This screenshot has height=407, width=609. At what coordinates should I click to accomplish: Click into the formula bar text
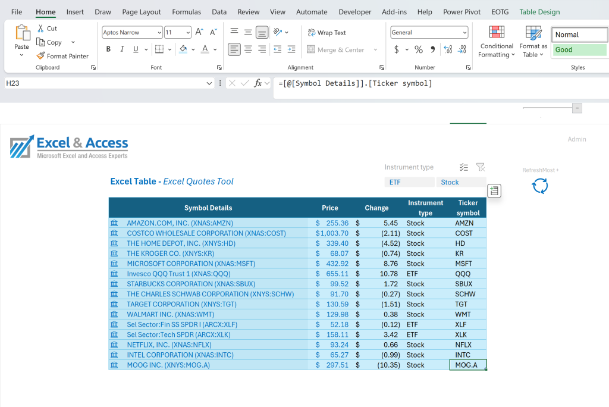tap(355, 83)
